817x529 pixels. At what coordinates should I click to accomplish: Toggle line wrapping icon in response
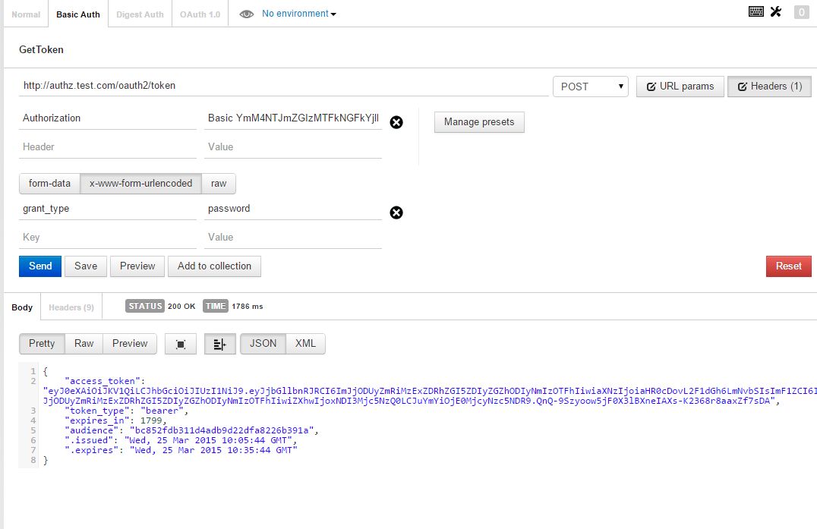coord(219,344)
